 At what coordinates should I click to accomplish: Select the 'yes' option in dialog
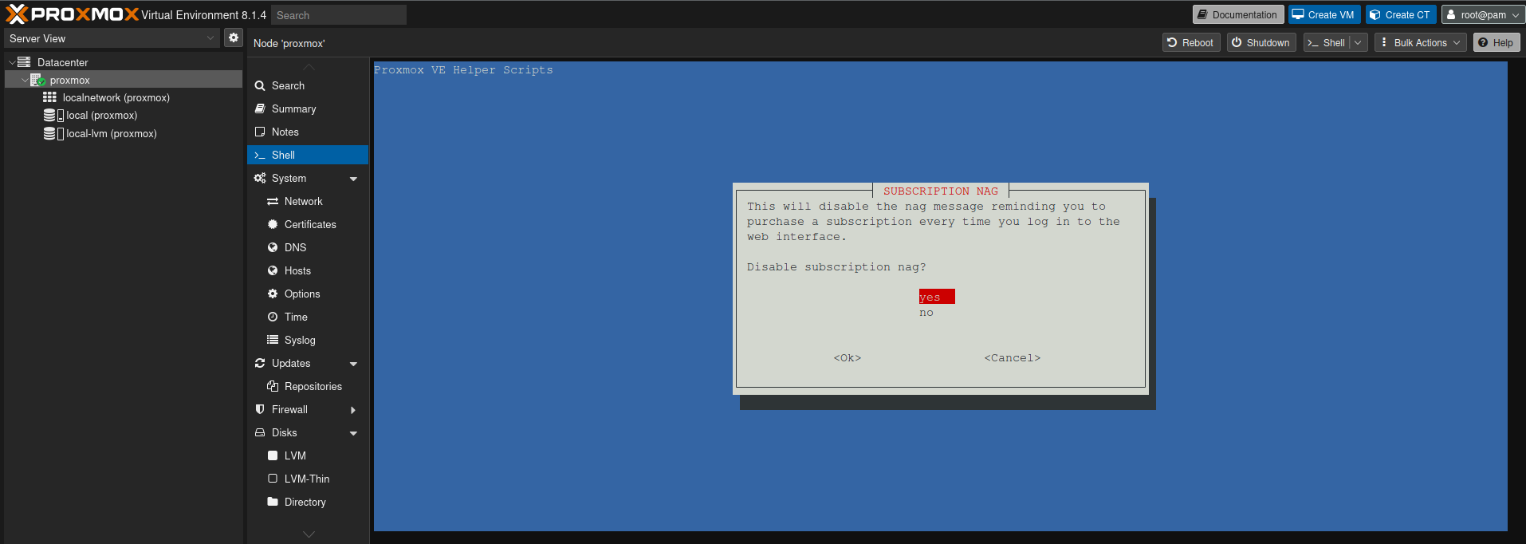937,297
